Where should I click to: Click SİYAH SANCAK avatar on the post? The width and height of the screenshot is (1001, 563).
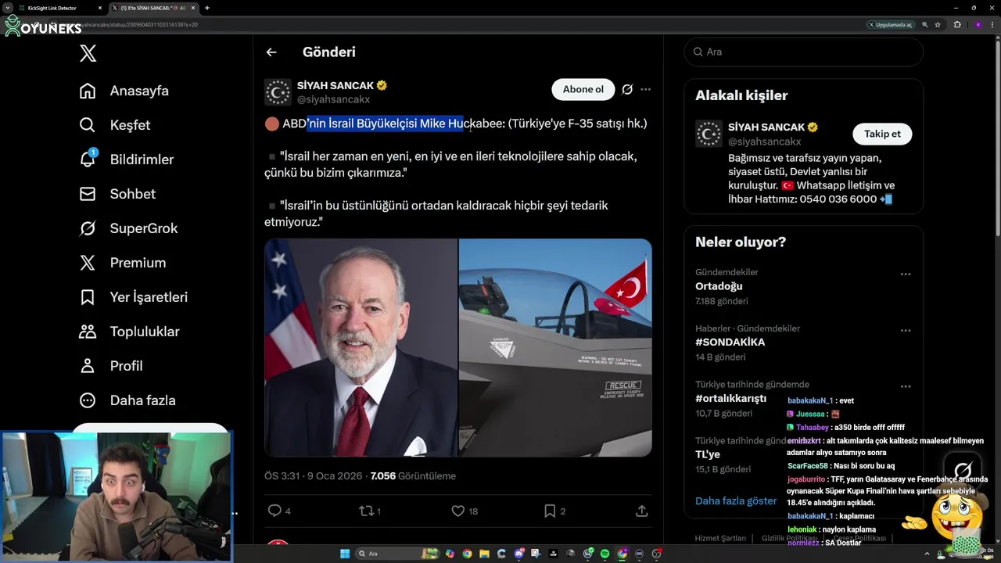click(278, 92)
